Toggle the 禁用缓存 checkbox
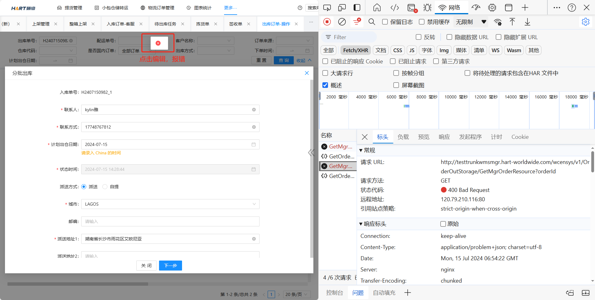 pos(422,22)
